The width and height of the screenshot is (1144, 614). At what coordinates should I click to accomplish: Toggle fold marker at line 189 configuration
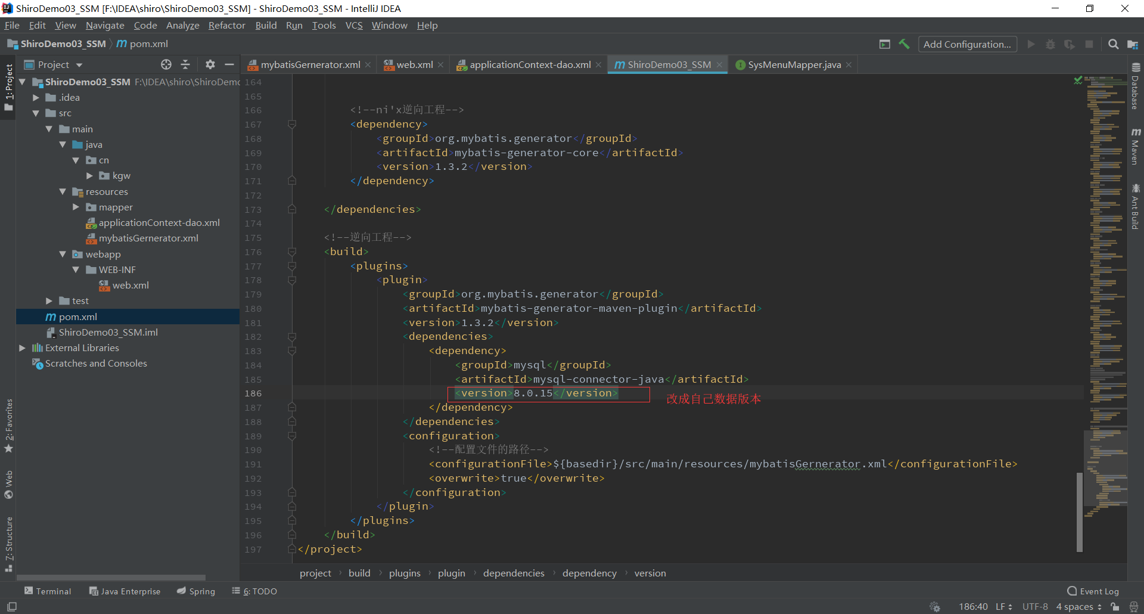pos(292,436)
